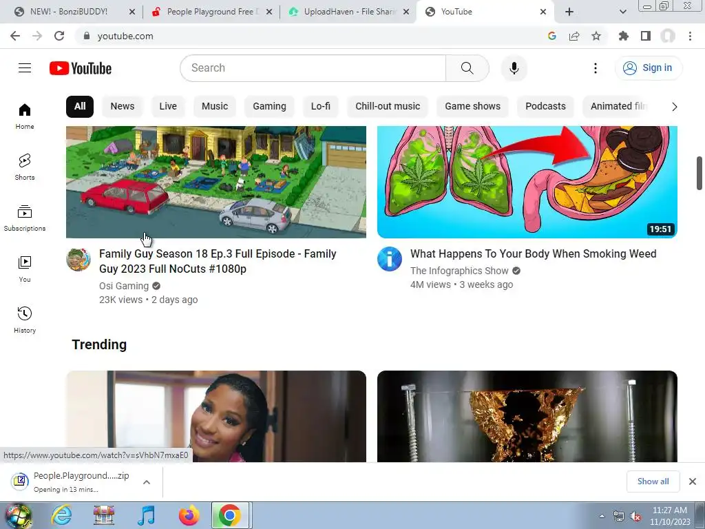Open Subscriptions in the sidebar
The height and width of the screenshot is (529, 705).
point(25,218)
